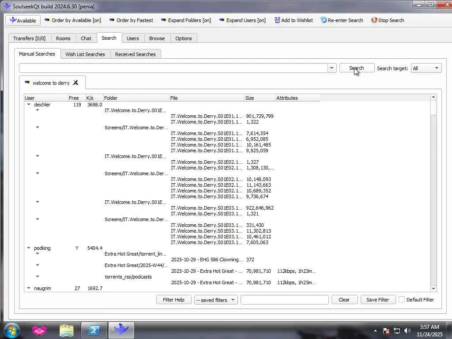Click Re-enter Search
The height and width of the screenshot is (339, 452).
(x=342, y=20)
